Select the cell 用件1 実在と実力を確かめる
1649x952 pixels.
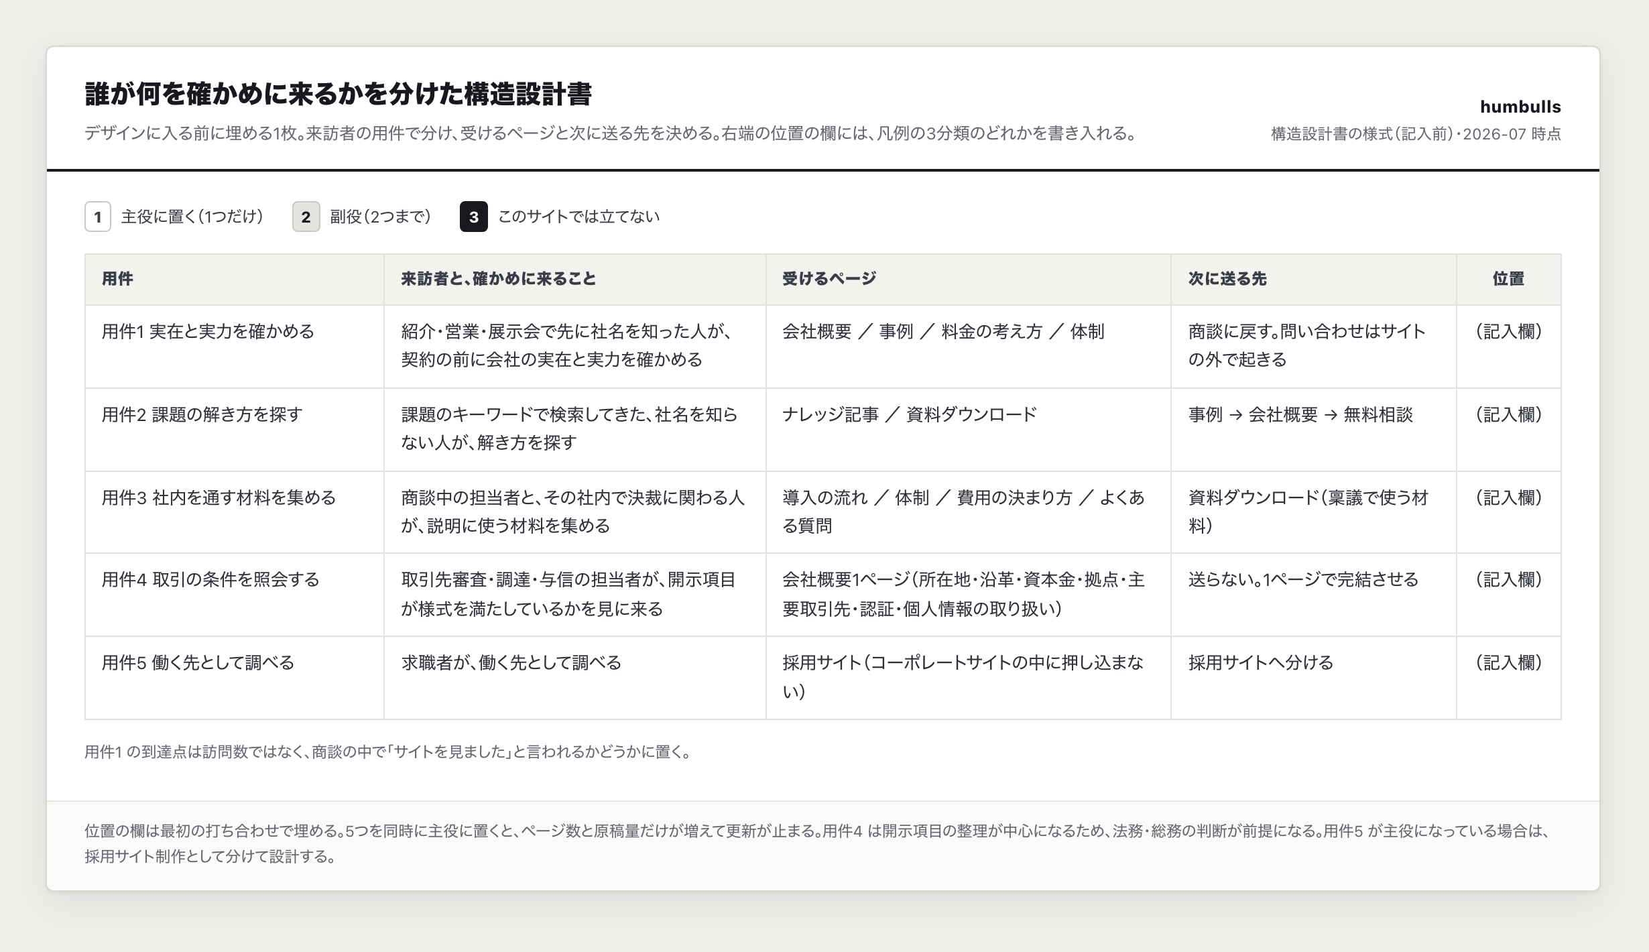(235, 347)
